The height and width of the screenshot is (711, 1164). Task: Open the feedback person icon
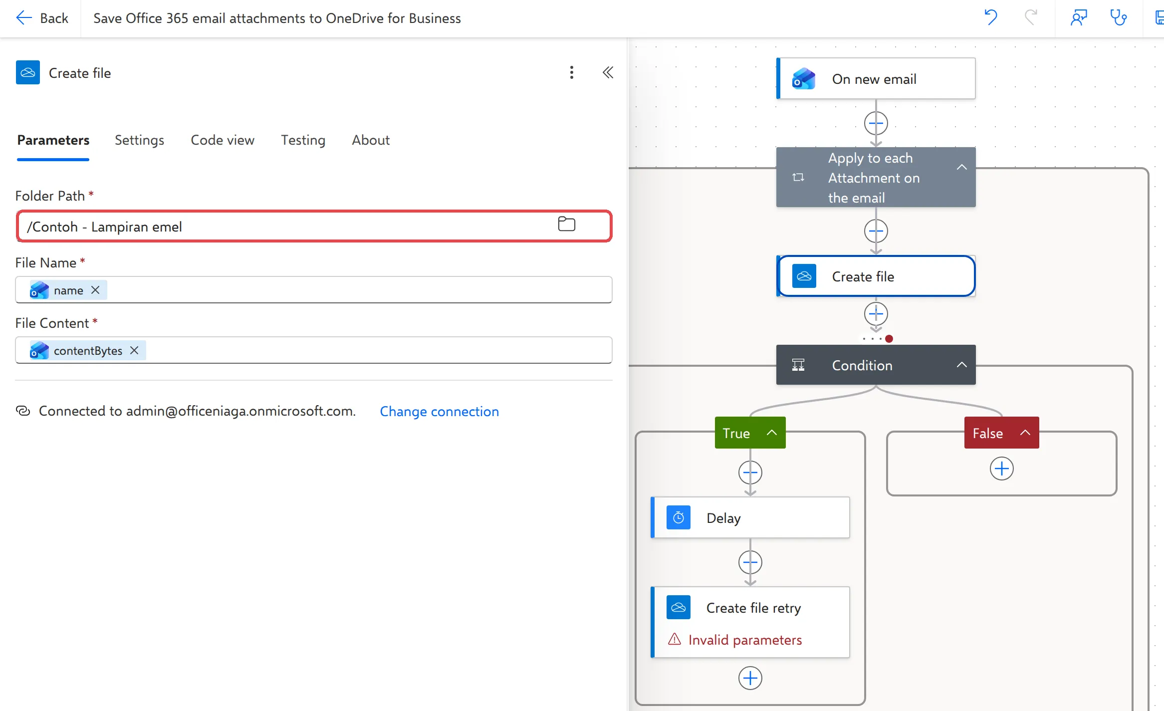(1079, 18)
